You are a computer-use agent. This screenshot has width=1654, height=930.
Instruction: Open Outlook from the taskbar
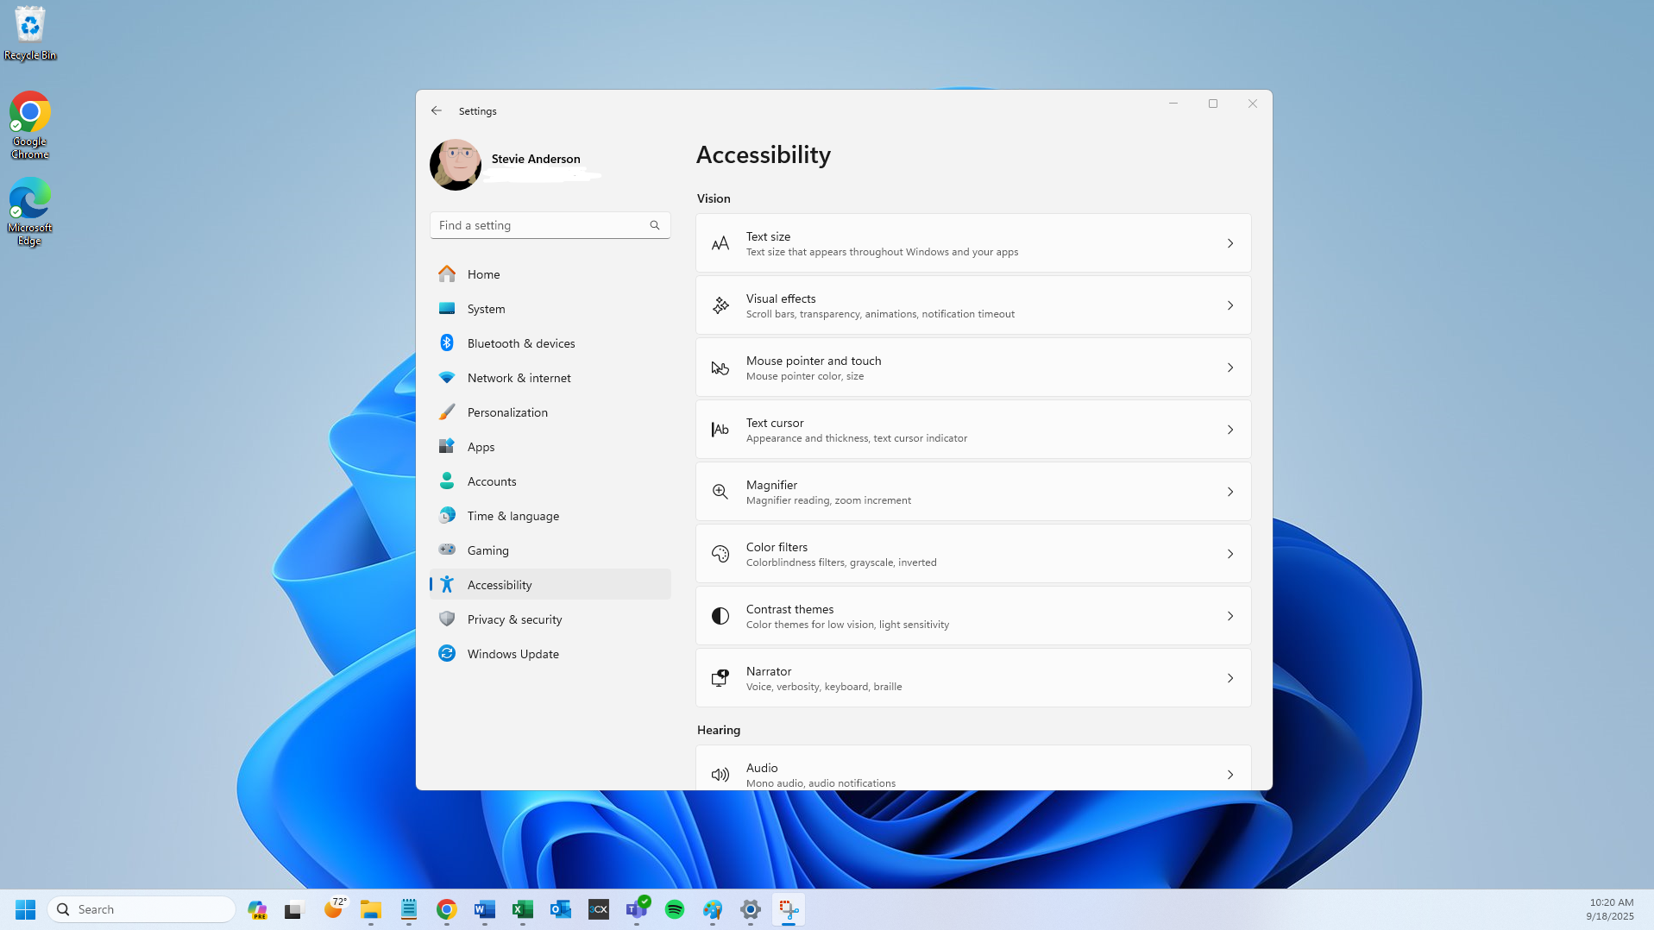click(561, 909)
